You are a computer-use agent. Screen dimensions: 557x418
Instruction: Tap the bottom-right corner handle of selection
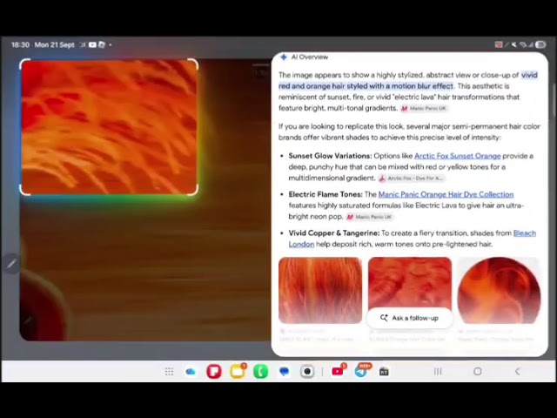point(193,191)
